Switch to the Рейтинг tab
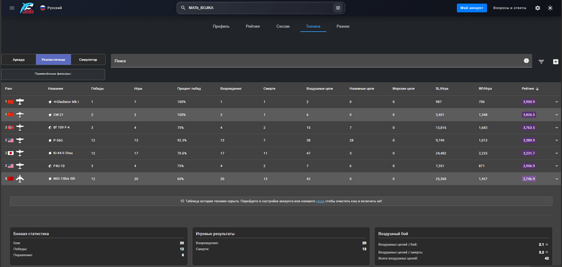The image size is (562, 267). pyautogui.click(x=253, y=26)
